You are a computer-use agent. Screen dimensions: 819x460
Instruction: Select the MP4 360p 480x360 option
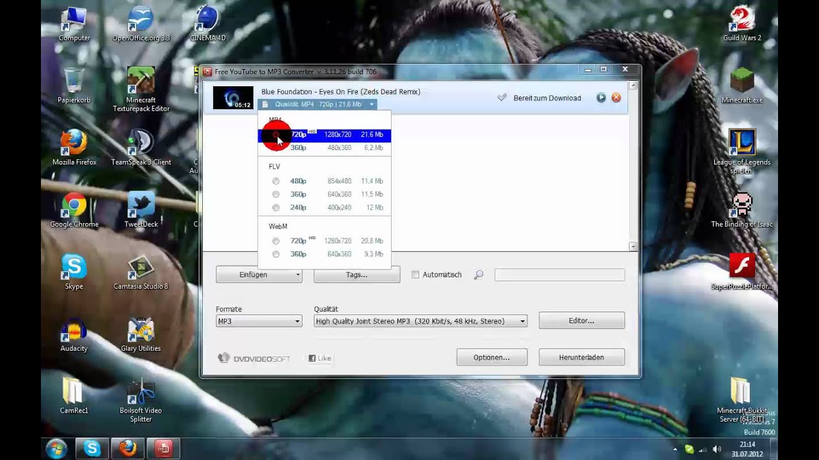324,148
